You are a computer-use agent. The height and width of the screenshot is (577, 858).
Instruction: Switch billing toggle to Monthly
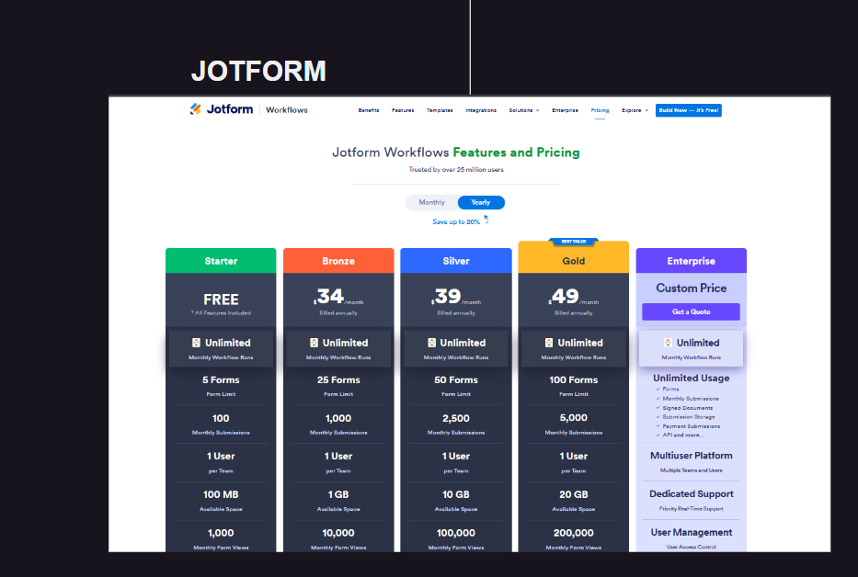click(x=431, y=202)
